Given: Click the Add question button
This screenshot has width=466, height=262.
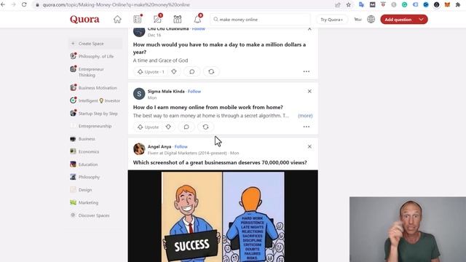Looking at the screenshot, I should (398, 20).
